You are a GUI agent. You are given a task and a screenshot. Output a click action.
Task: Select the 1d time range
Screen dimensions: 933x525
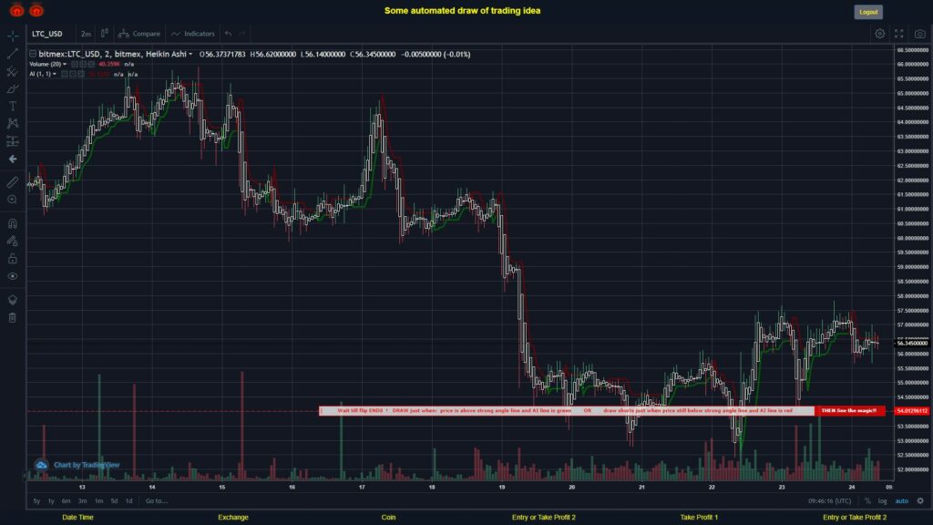[129, 501]
